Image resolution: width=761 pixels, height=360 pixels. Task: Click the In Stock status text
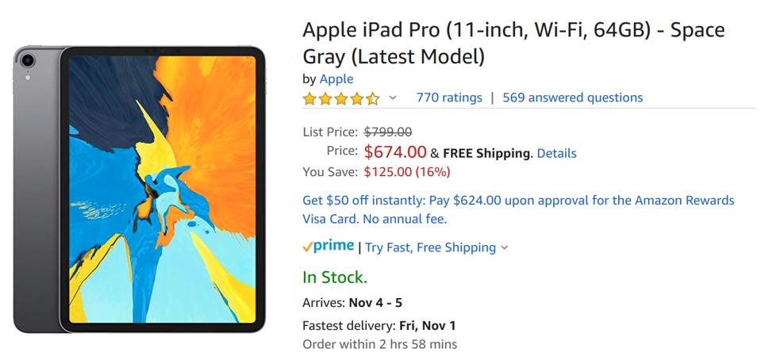click(x=335, y=278)
